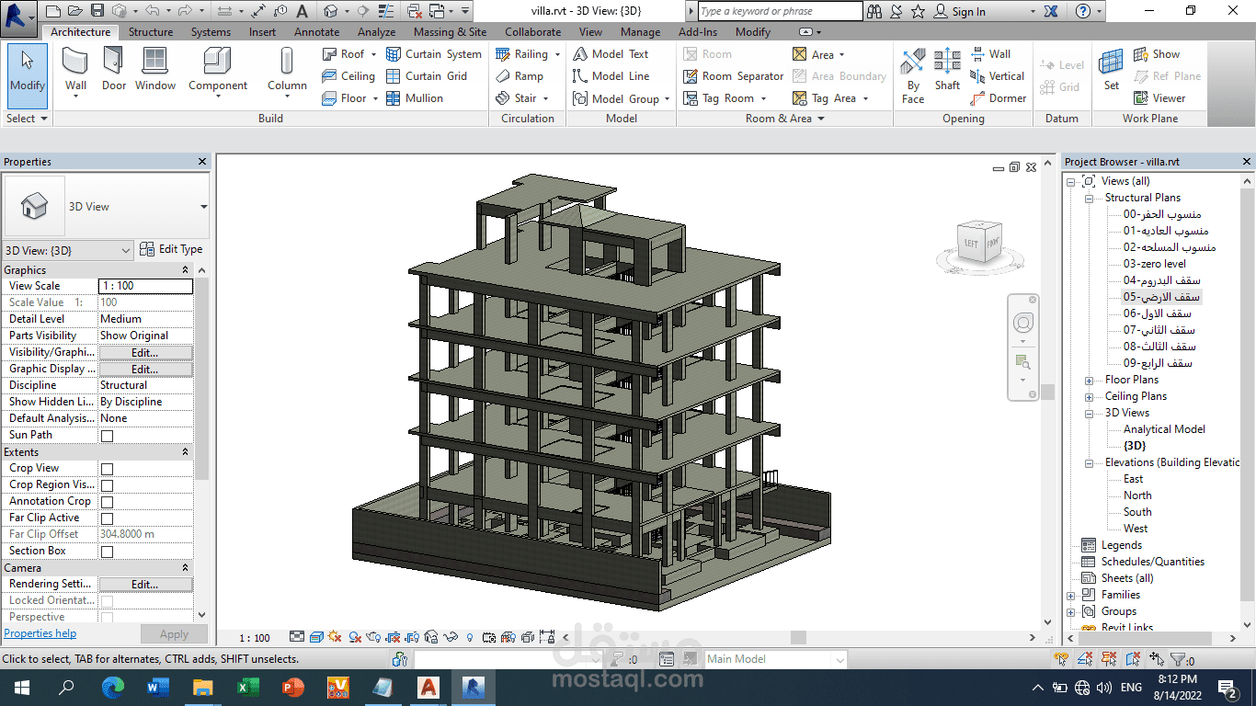The image size is (1256, 706).
Task: Open the Railing dropdown arrow
Action: [557, 54]
